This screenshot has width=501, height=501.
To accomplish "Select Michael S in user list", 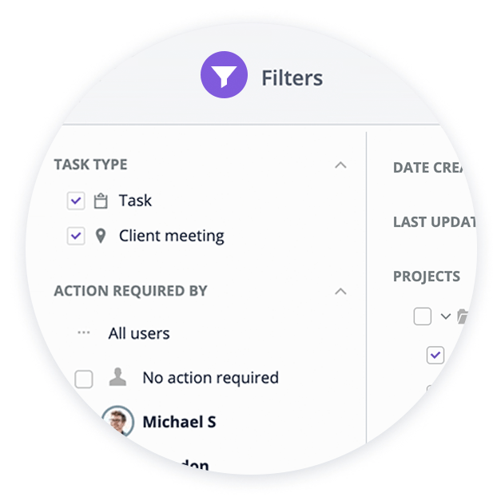I will click(x=179, y=422).
